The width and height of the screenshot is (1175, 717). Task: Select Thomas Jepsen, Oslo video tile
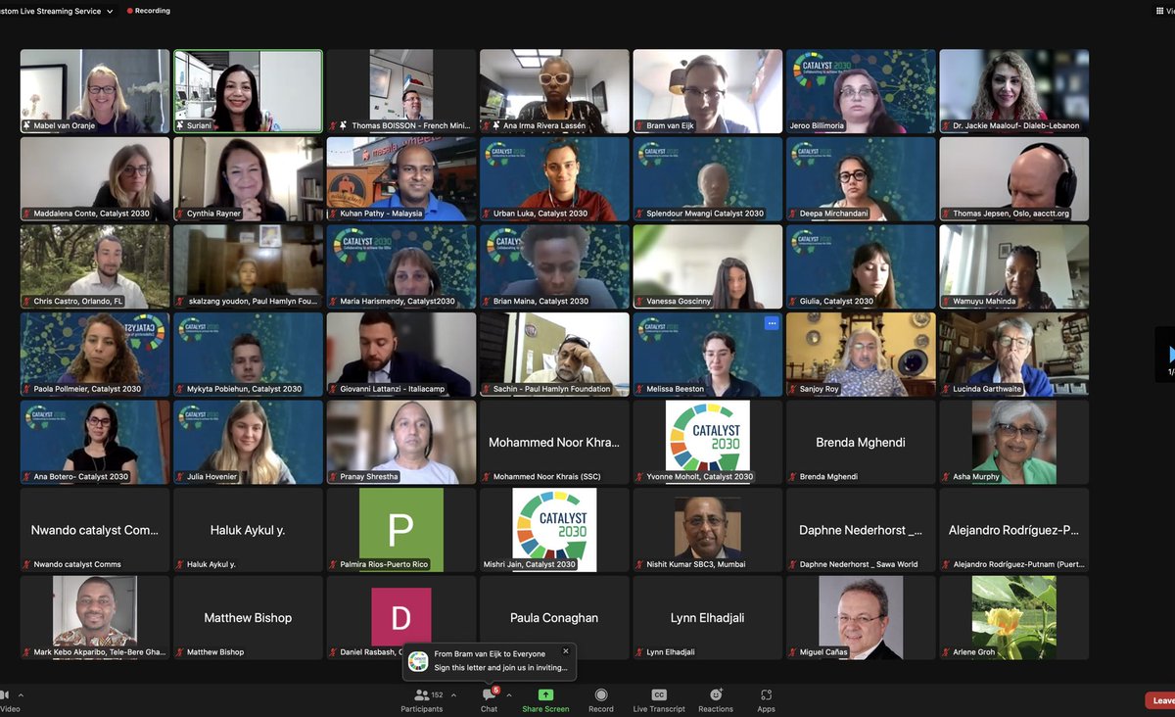(x=1013, y=178)
